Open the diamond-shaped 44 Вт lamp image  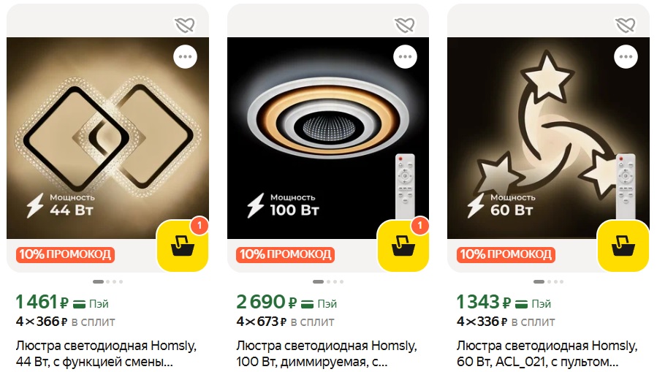click(x=107, y=138)
